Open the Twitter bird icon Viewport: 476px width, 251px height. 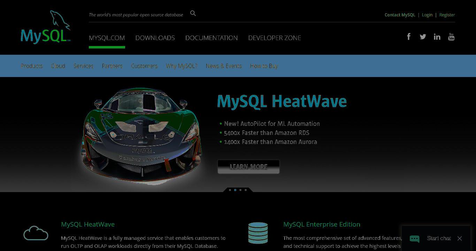coord(423,37)
